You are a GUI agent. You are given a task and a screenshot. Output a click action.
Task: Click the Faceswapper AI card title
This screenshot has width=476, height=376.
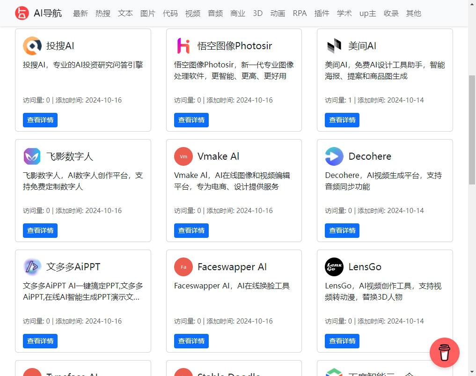coord(232,267)
